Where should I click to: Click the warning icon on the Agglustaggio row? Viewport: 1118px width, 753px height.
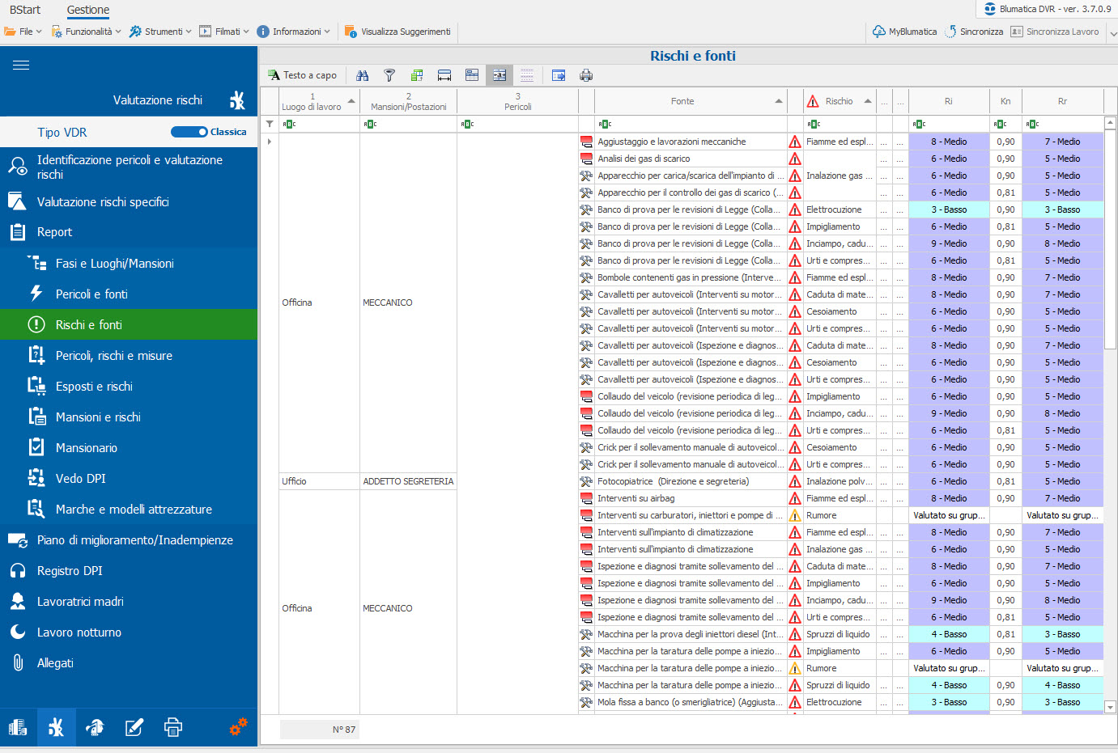tap(795, 142)
